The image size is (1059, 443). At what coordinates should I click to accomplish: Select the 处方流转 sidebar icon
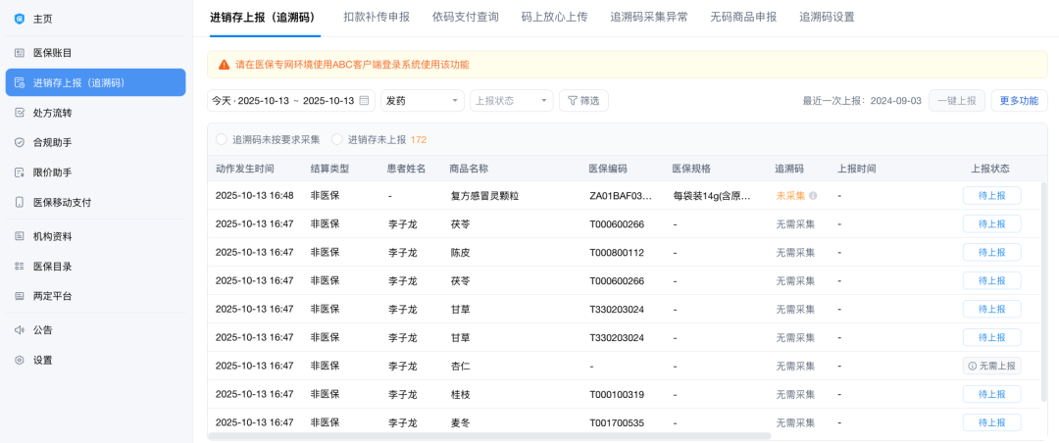point(20,113)
